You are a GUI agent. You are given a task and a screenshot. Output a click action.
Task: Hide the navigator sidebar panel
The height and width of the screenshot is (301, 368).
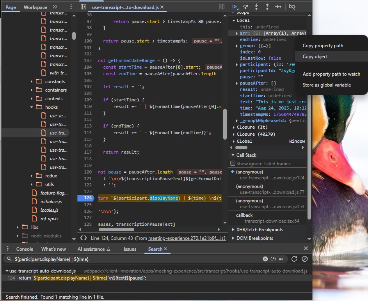(83, 7)
